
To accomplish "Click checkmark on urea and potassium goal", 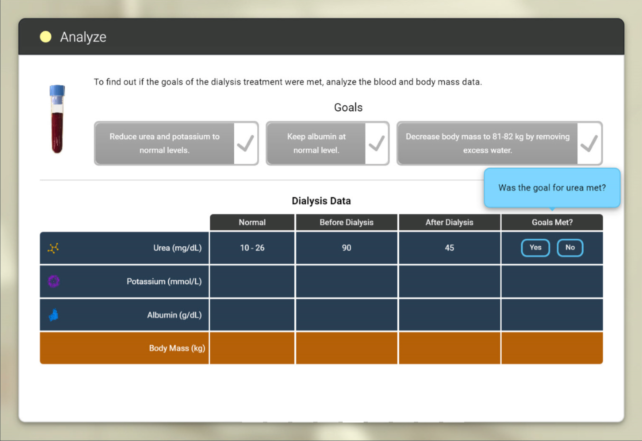I will 246,143.
